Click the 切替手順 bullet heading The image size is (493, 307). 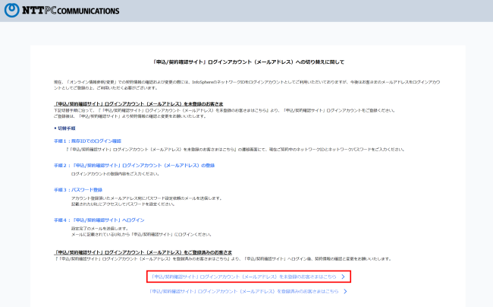pos(64,128)
